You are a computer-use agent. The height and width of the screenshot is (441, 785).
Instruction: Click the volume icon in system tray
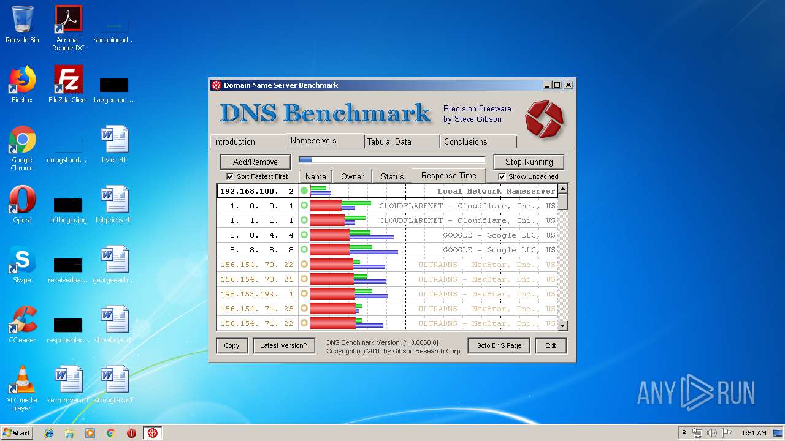pyautogui.click(x=712, y=433)
